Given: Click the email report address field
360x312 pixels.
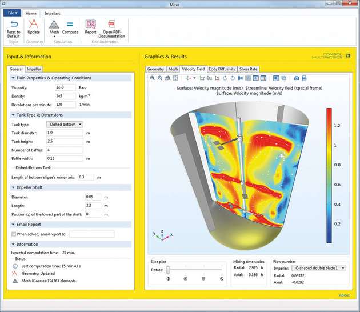Looking at the screenshot, I should (92, 234).
